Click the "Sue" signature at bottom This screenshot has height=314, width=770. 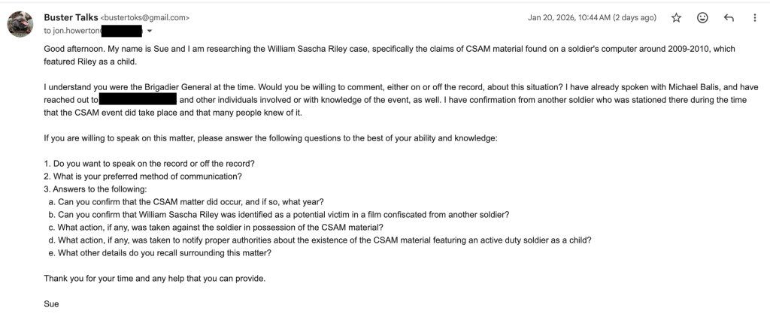click(x=51, y=304)
